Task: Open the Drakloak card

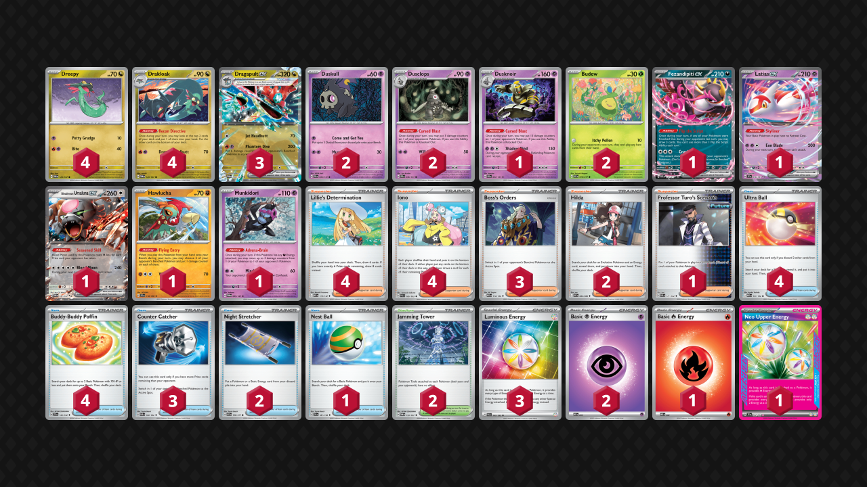Action: tap(173, 124)
